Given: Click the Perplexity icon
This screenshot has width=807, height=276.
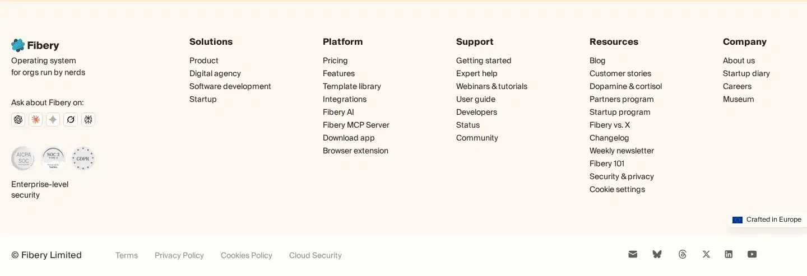Looking at the screenshot, I should pos(88,119).
